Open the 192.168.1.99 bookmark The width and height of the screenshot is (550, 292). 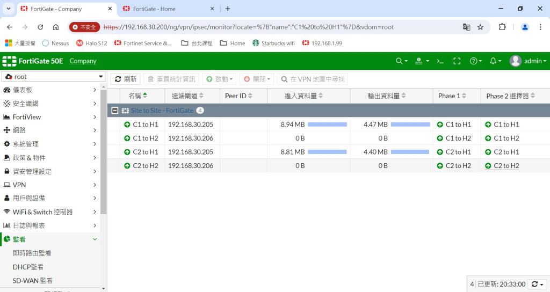click(x=322, y=43)
